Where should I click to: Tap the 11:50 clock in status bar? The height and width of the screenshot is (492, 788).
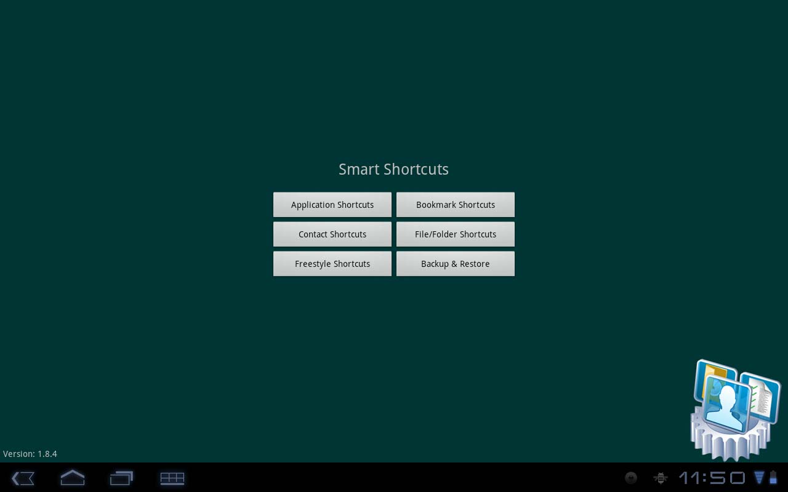click(x=712, y=478)
